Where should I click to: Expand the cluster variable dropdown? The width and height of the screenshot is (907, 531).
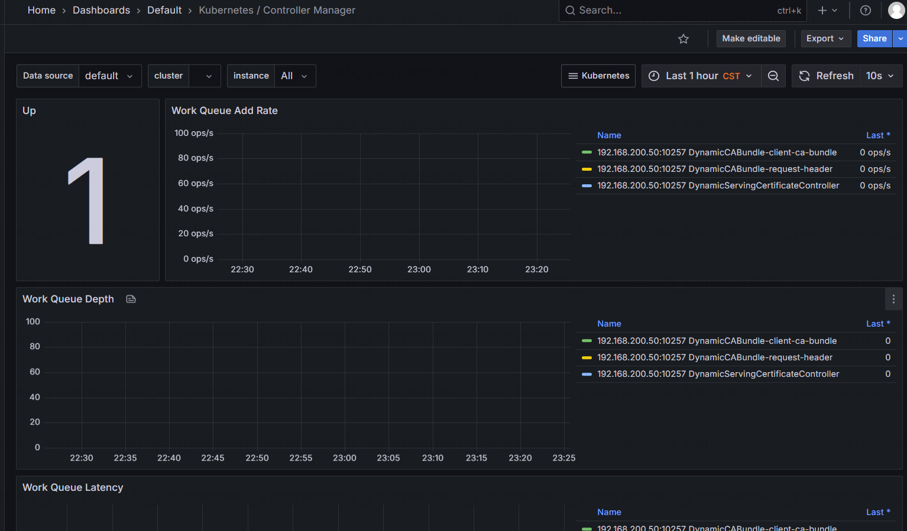tap(204, 76)
